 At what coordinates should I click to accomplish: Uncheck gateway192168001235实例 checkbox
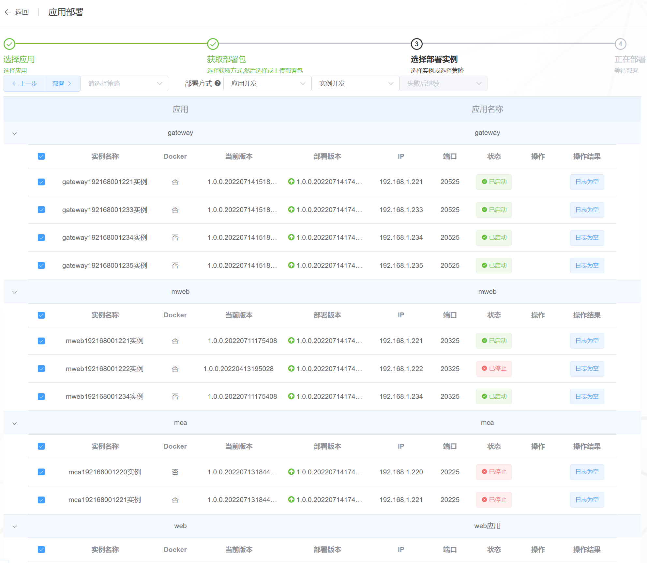[x=41, y=265]
